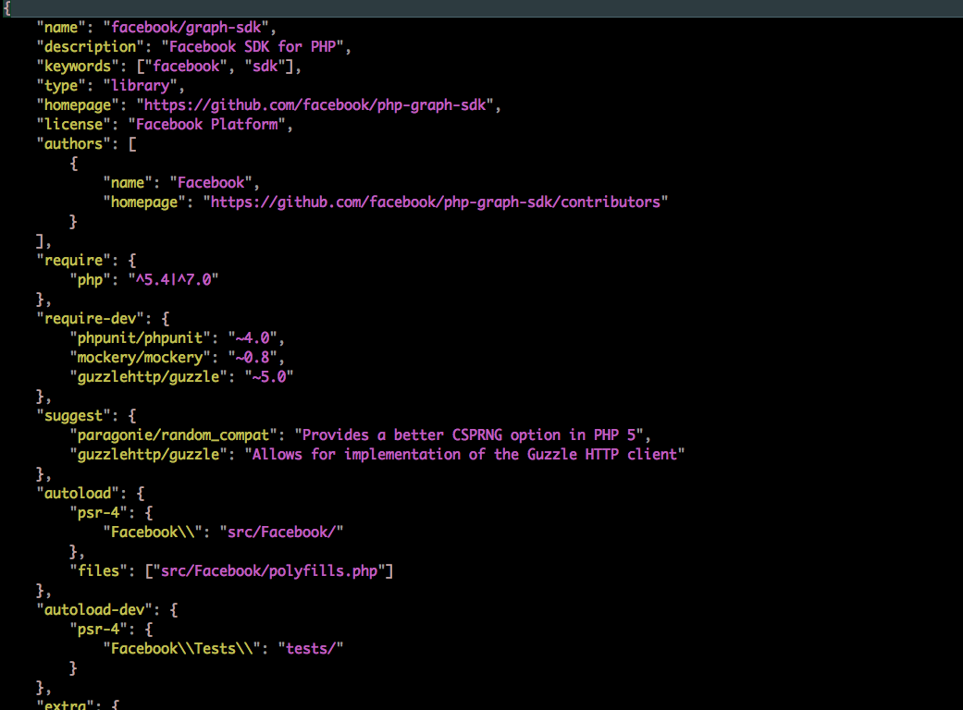The image size is (963, 710).
Task: Click the "^5.4|^7.0" php version string
Action: [173, 280]
